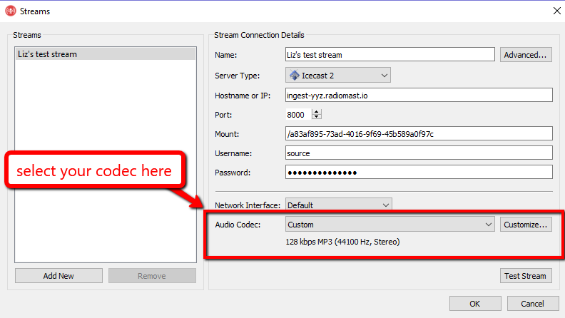The image size is (565, 318).
Task: Click the Password field
Action: [419, 173]
